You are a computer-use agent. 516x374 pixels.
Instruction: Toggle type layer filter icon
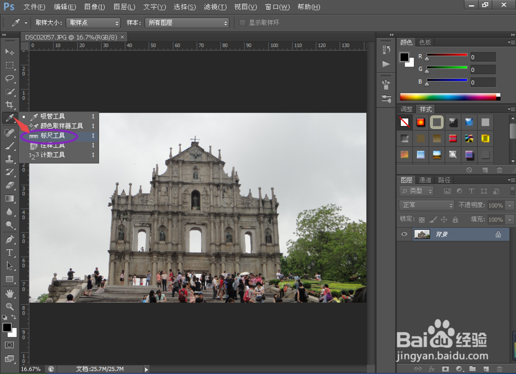tap(471, 191)
